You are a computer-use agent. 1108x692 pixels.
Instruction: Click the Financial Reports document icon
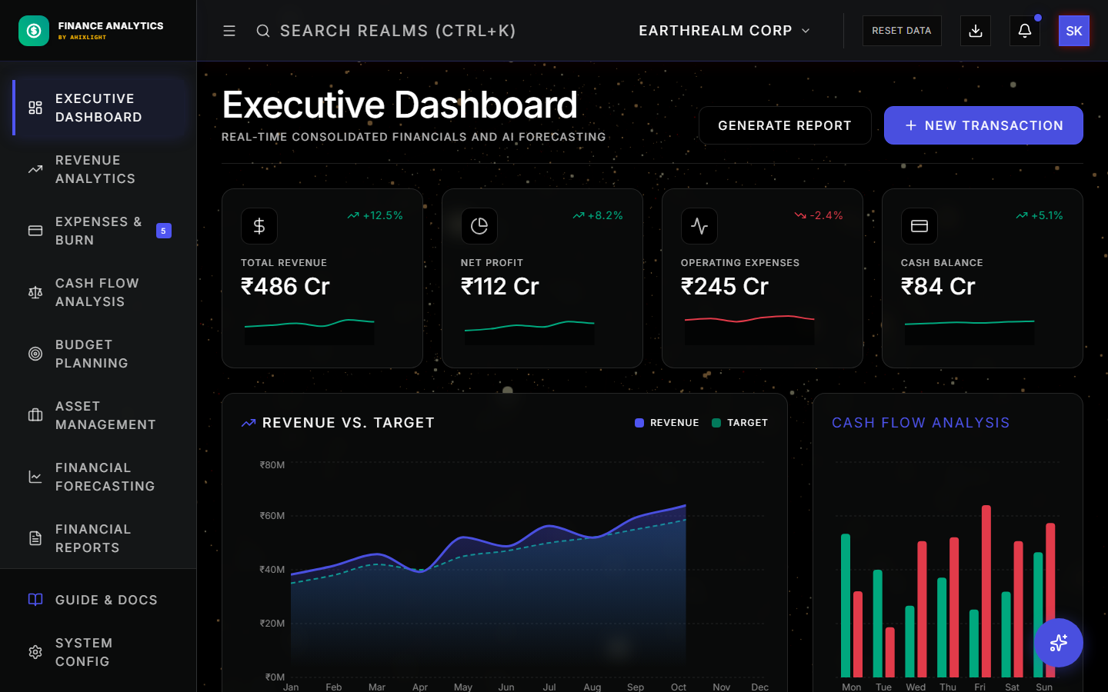pos(35,538)
